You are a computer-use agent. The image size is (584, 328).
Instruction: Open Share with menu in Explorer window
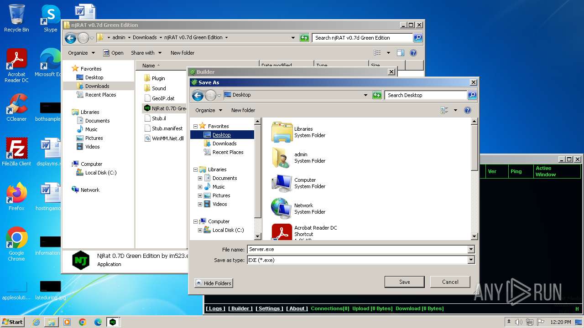[x=146, y=53]
